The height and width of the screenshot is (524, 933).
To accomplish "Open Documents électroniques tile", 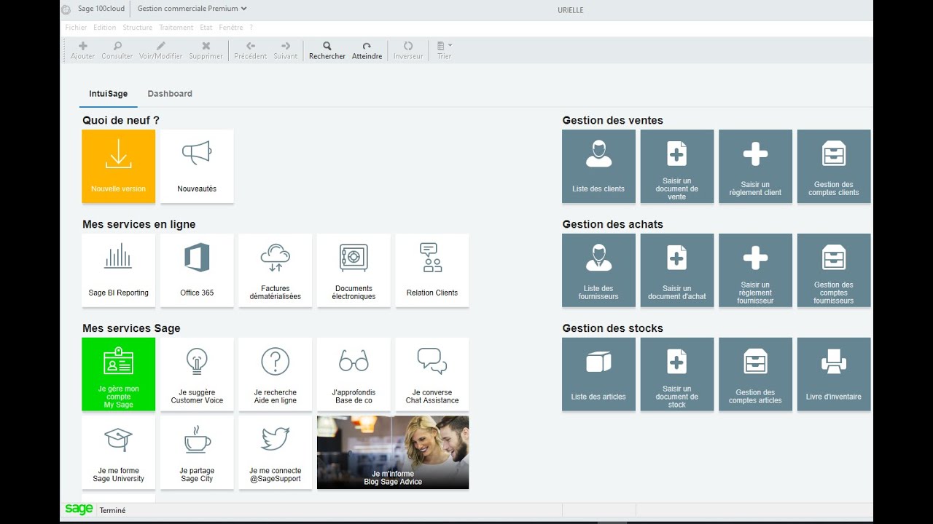I will [354, 270].
